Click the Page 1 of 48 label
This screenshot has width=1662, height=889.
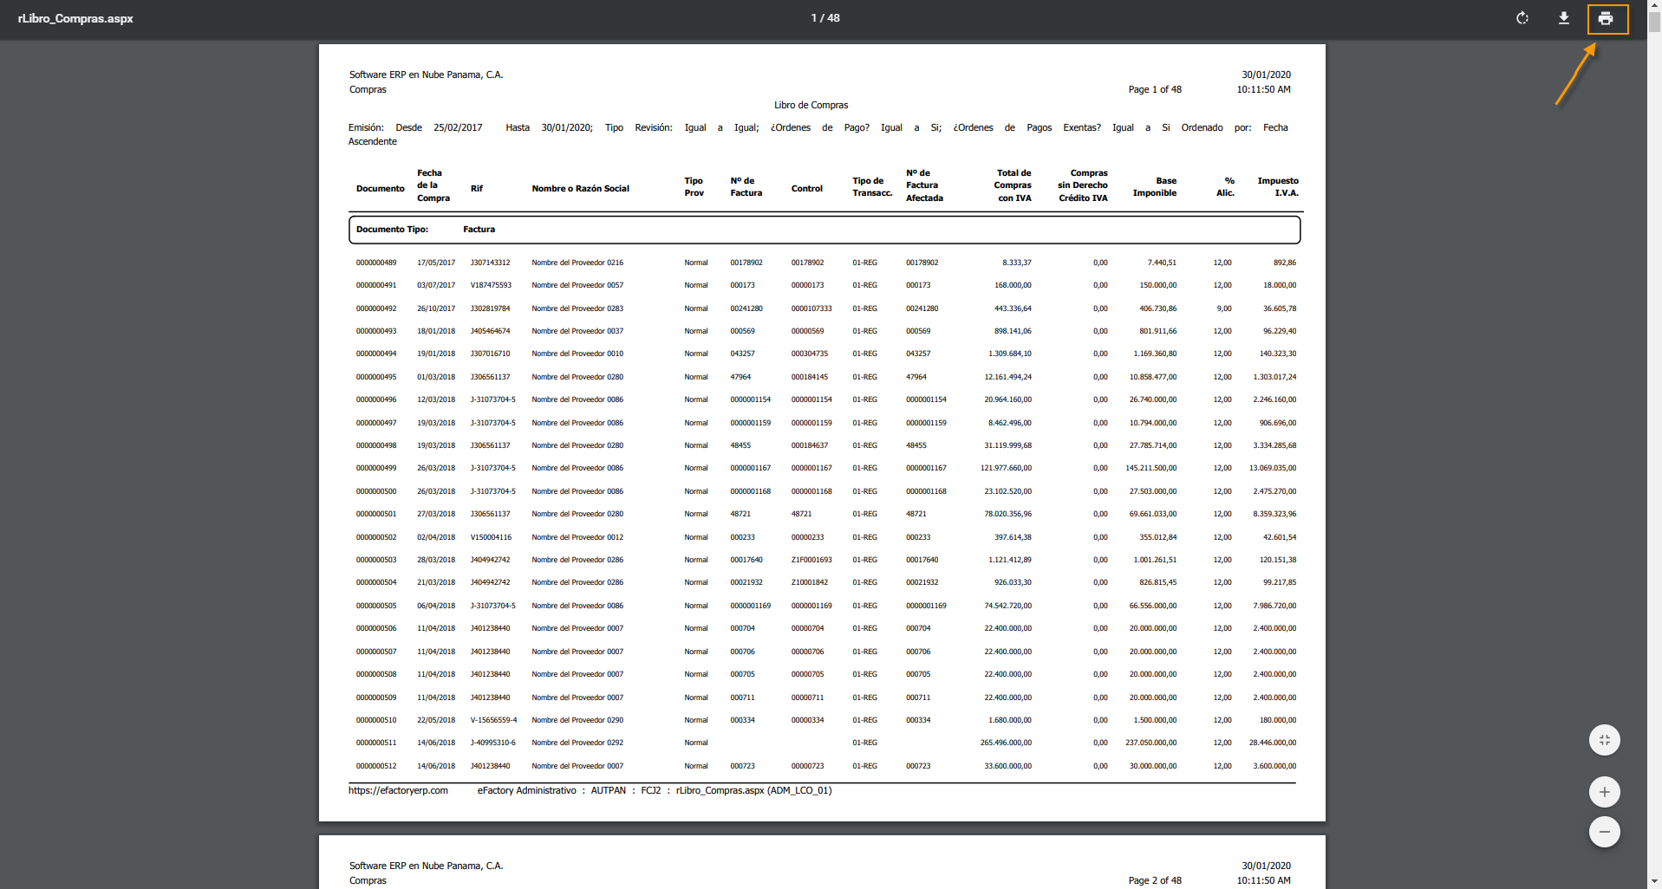(1154, 89)
